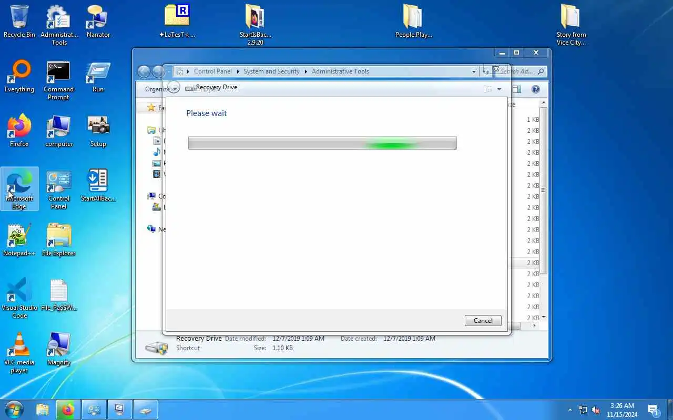The height and width of the screenshot is (420, 673).
Task: Open the StartAllBack desktop shortcut
Action: click(98, 185)
